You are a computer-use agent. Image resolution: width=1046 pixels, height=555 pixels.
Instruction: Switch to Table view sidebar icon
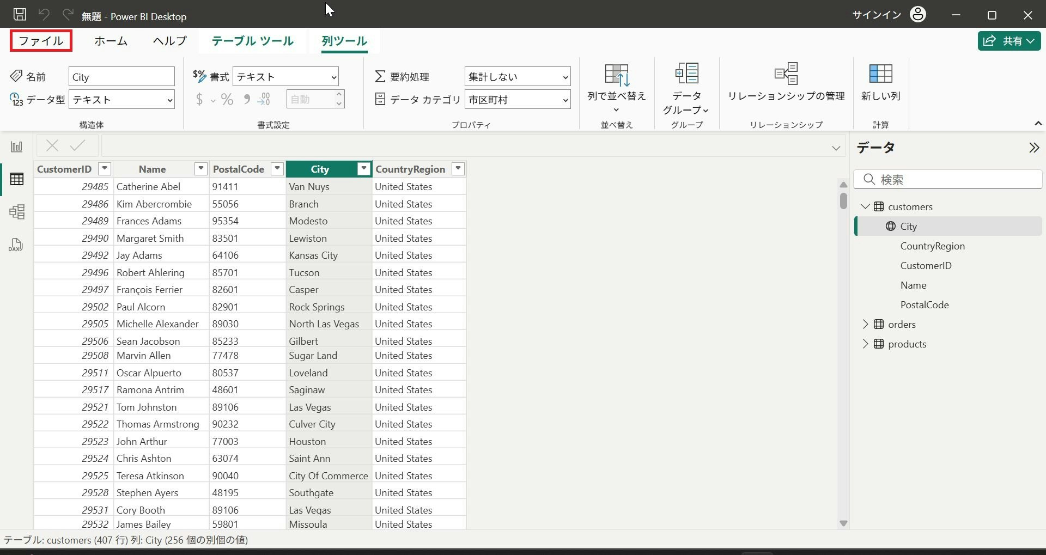(x=17, y=179)
